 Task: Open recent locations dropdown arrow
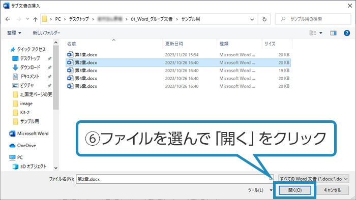click(x=27, y=19)
